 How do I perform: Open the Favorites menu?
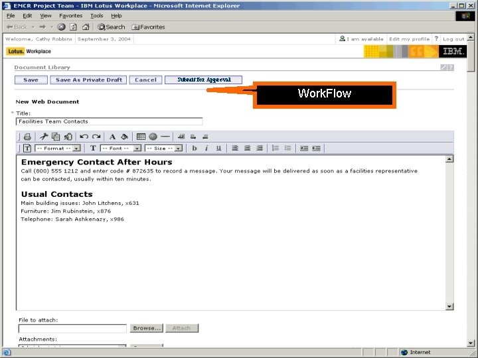pyautogui.click(x=71, y=15)
